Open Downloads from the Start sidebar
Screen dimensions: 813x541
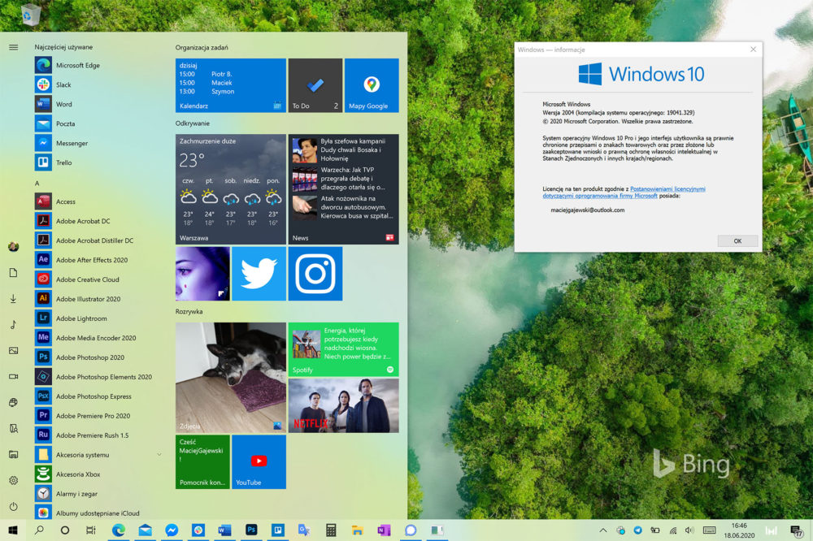(14, 298)
